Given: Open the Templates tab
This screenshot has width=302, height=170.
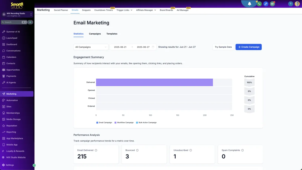Looking at the screenshot, I should click(112, 34).
